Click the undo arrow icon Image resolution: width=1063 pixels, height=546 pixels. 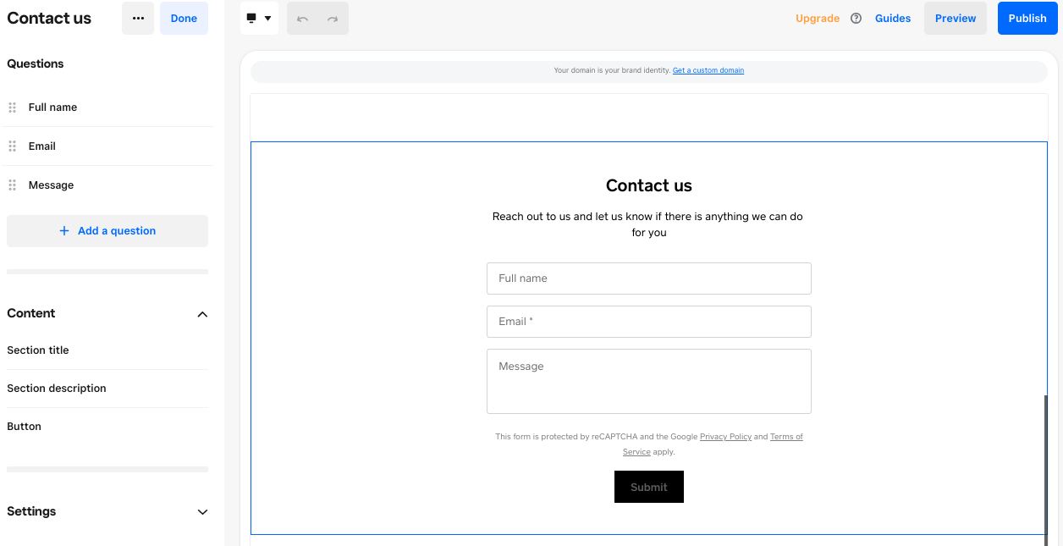[x=302, y=19]
